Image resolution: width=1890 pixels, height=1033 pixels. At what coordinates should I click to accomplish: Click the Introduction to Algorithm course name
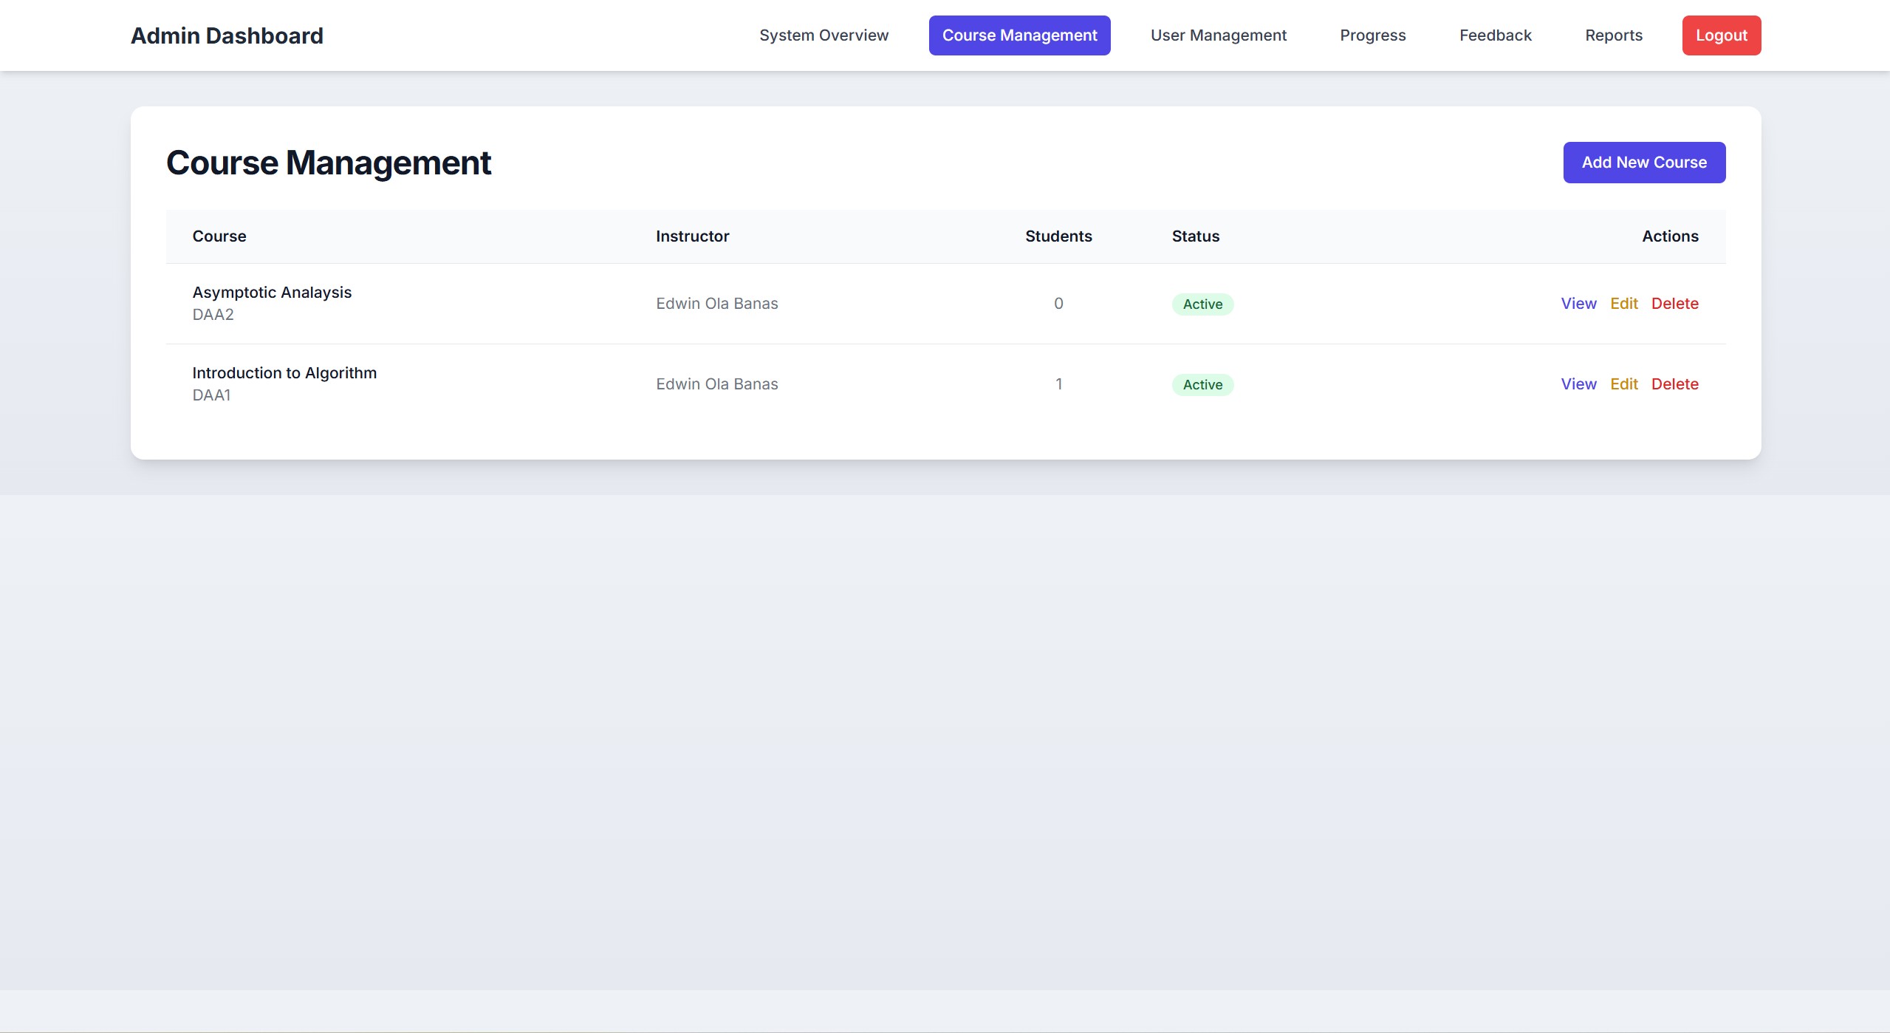[284, 373]
